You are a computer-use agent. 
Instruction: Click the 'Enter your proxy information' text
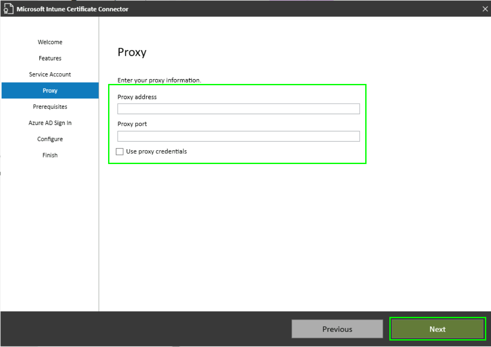point(159,80)
